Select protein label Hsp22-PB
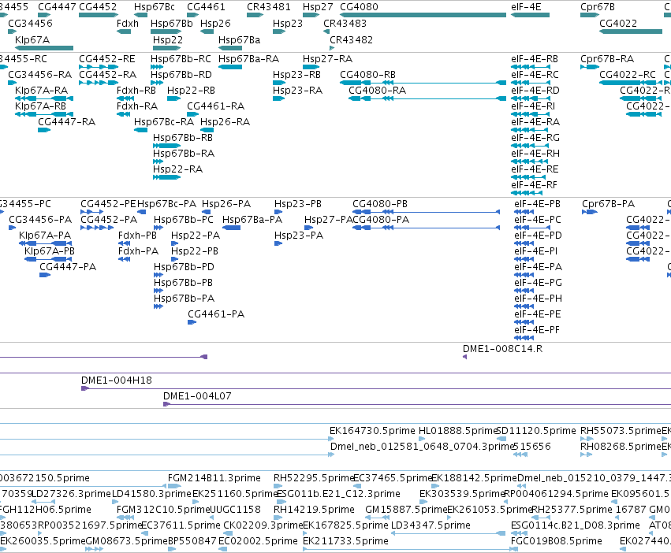This screenshot has height=553, width=671. point(195,251)
